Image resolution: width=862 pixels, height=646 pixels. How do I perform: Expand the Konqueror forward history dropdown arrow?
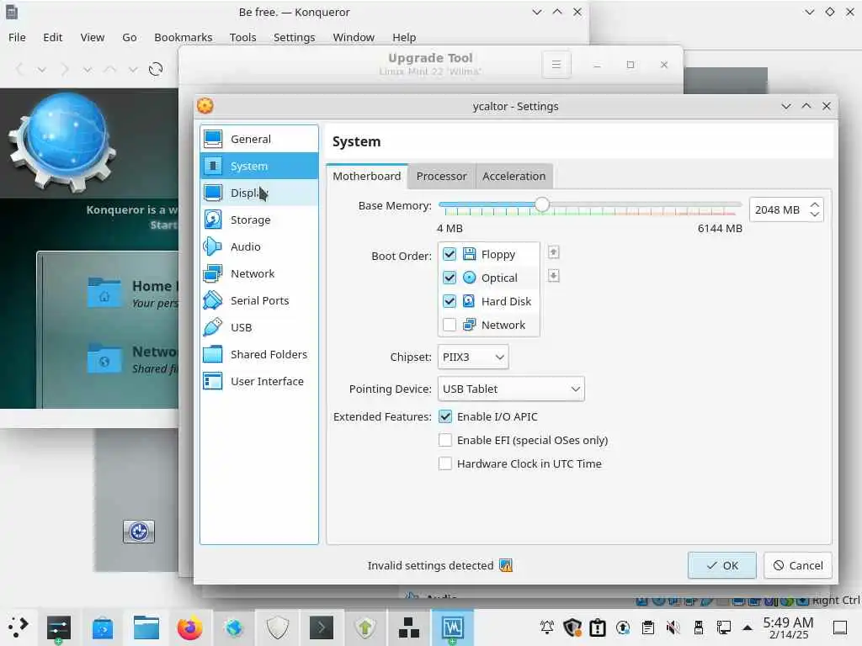click(x=87, y=70)
